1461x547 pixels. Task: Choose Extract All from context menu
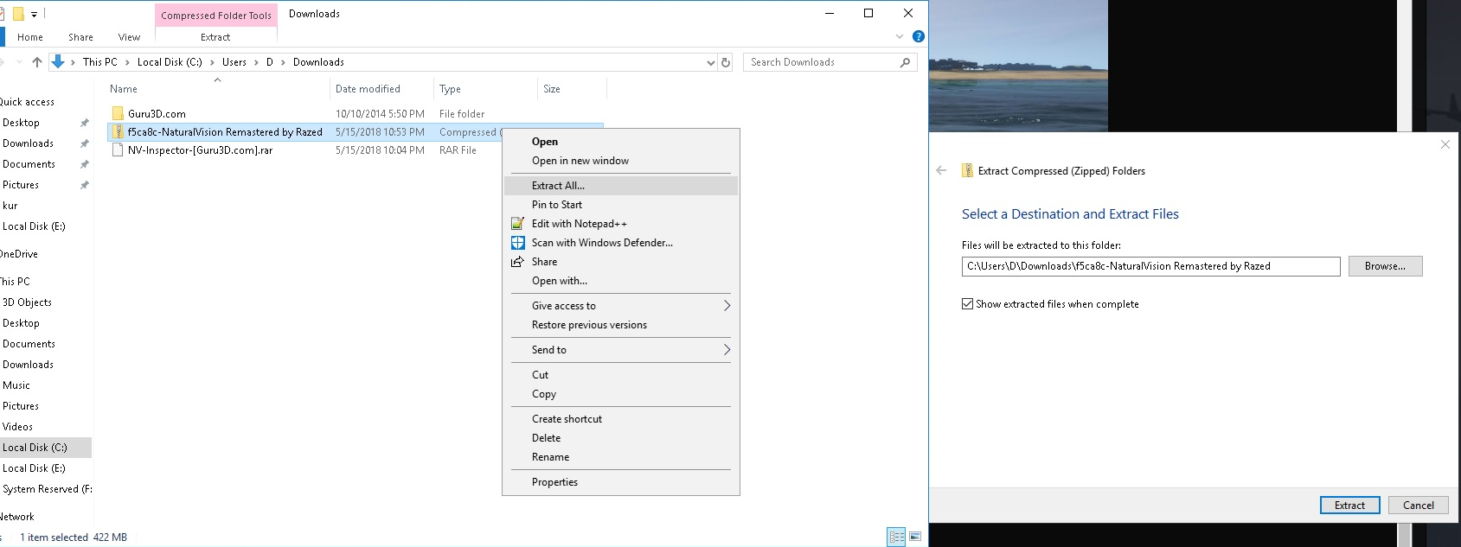click(558, 186)
